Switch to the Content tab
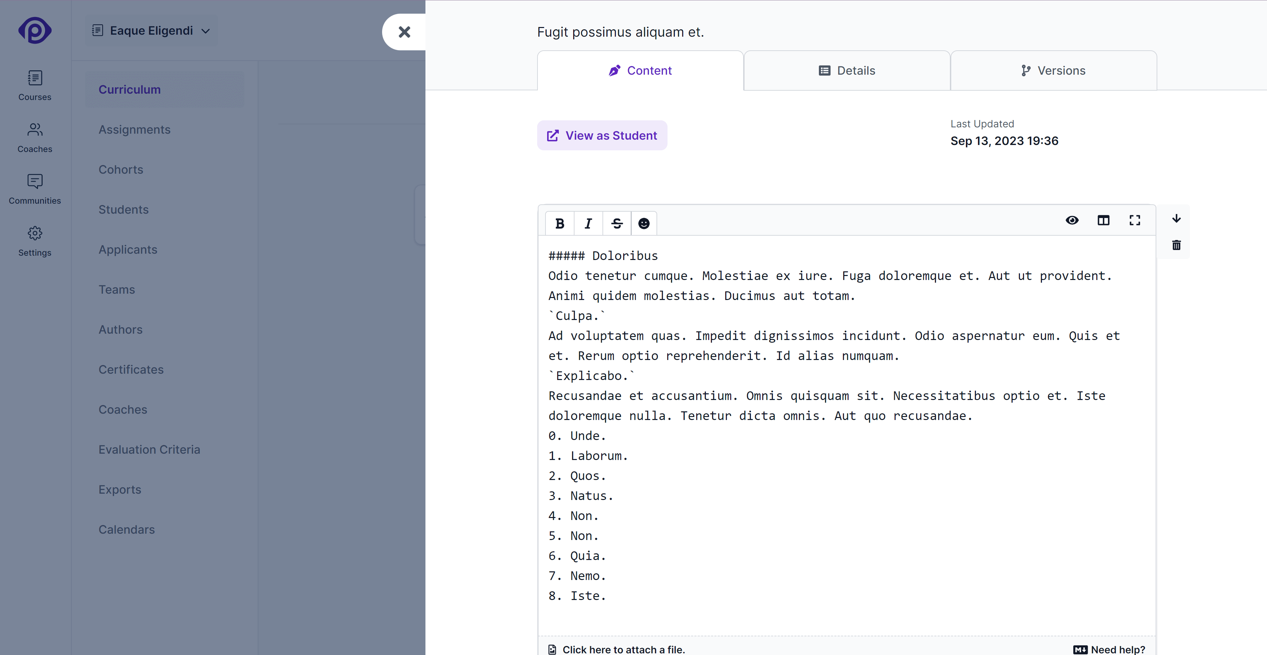Image resolution: width=1267 pixels, height=655 pixels. 640,70
